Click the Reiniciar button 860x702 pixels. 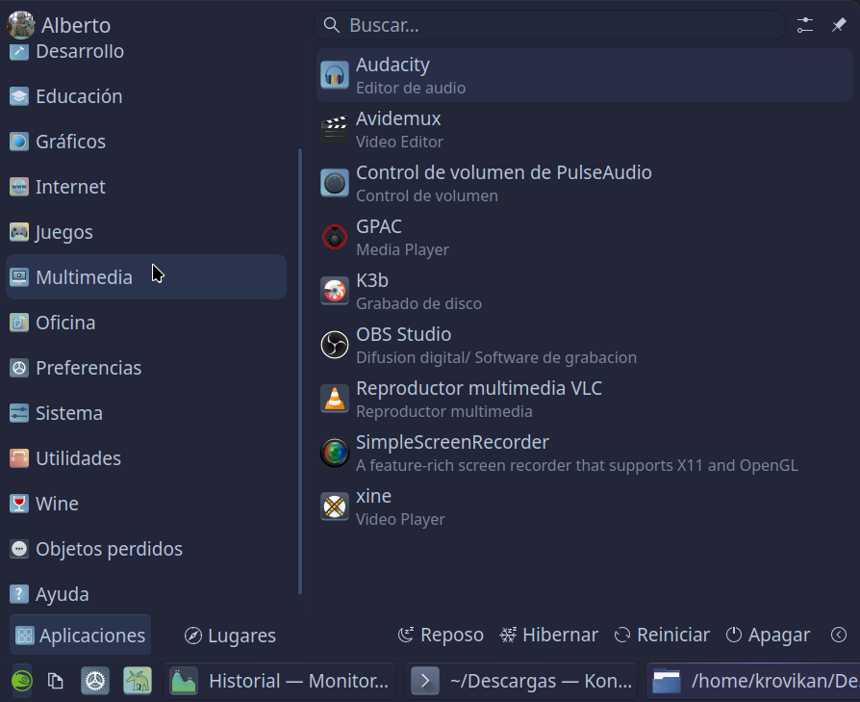click(x=662, y=635)
